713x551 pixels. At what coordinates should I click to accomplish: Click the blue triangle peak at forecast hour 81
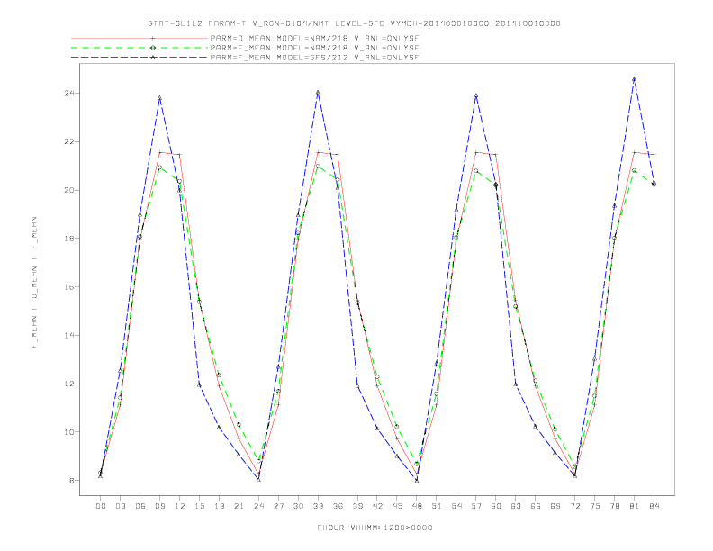tap(635, 79)
